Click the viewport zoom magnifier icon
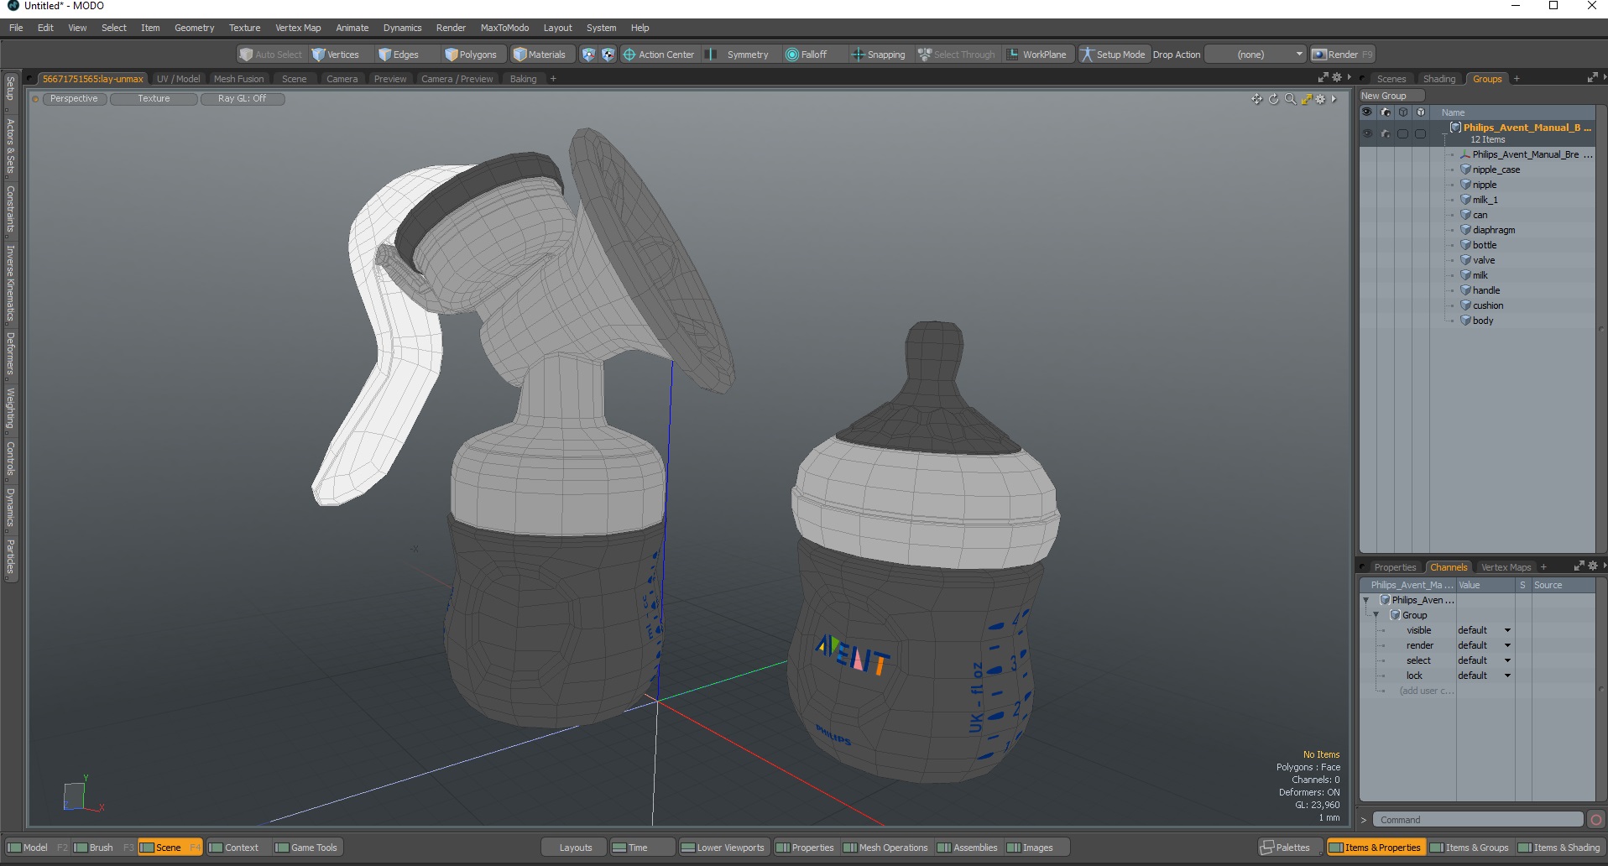 pyautogui.click(x=1290, y=99)
